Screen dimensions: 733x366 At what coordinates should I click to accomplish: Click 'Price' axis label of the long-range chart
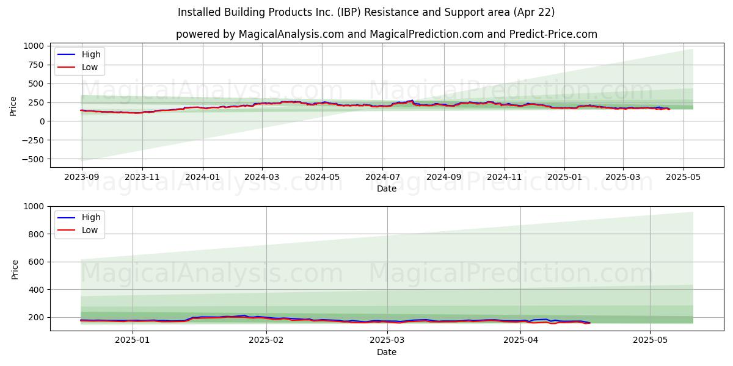(x=13, y=106)
